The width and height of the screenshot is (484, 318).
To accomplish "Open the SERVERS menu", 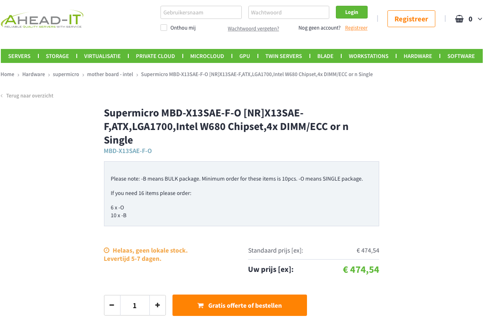I will click(19, 56).
